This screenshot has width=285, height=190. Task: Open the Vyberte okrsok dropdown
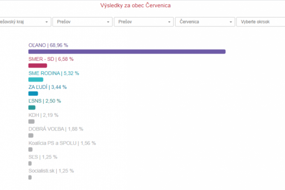[x=260, y=22]
